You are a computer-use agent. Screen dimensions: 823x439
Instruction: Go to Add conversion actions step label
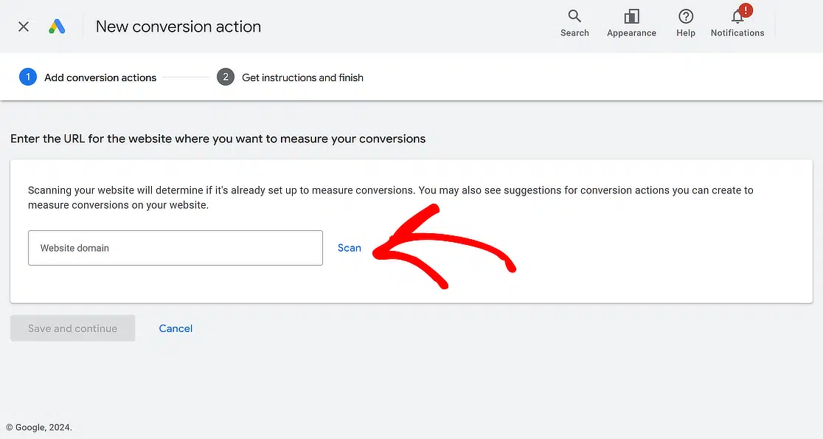pos(100,77)
